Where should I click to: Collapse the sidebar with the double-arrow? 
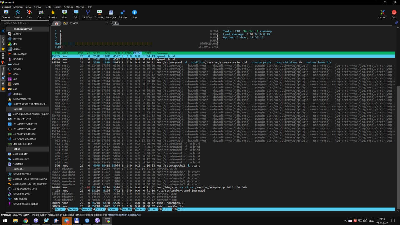[x=3, y=31]
